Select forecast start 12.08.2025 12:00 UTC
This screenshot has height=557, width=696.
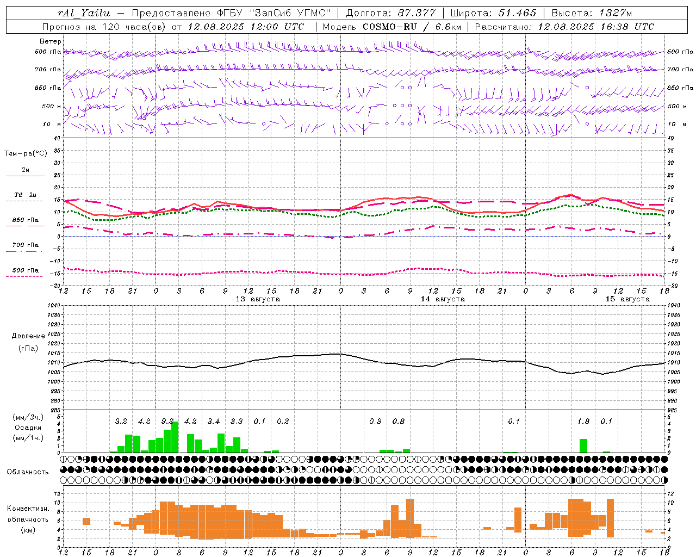(246, 27)
